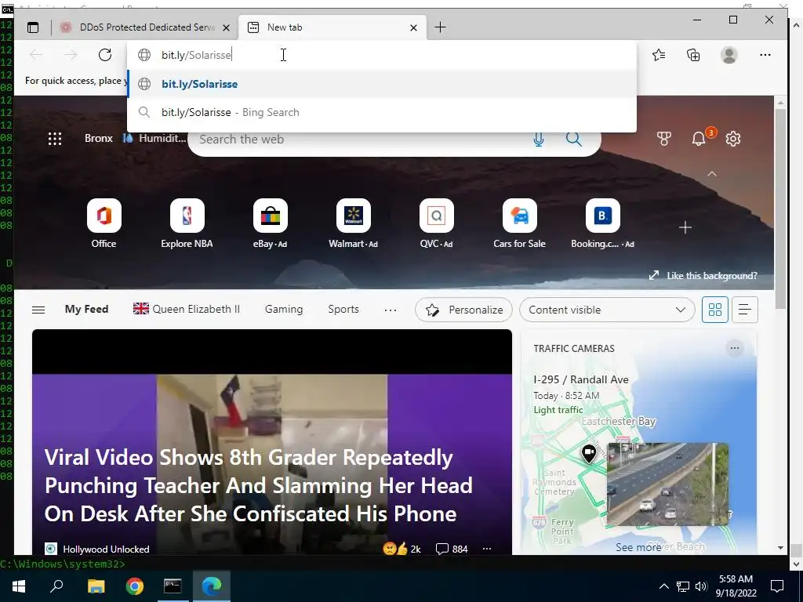This screenshot has width=803, height=602.
Task: Open Microsoft Rewards trophy icon
Action: [663, 139]
